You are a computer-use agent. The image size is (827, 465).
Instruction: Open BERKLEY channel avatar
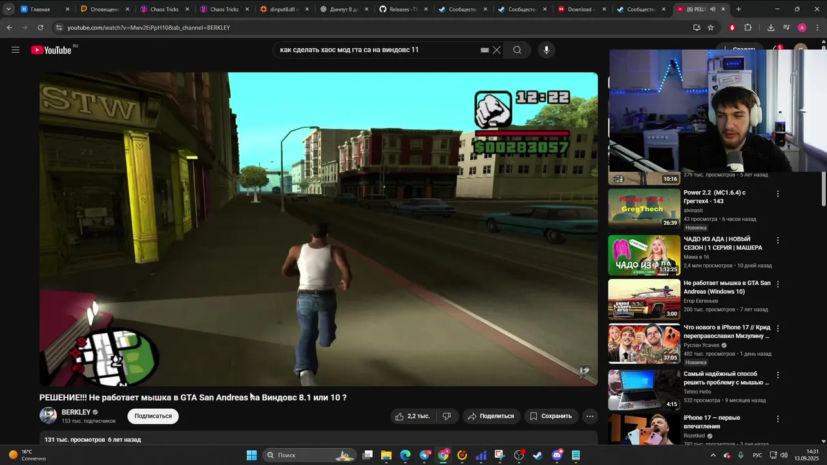(x=48, y=415)
